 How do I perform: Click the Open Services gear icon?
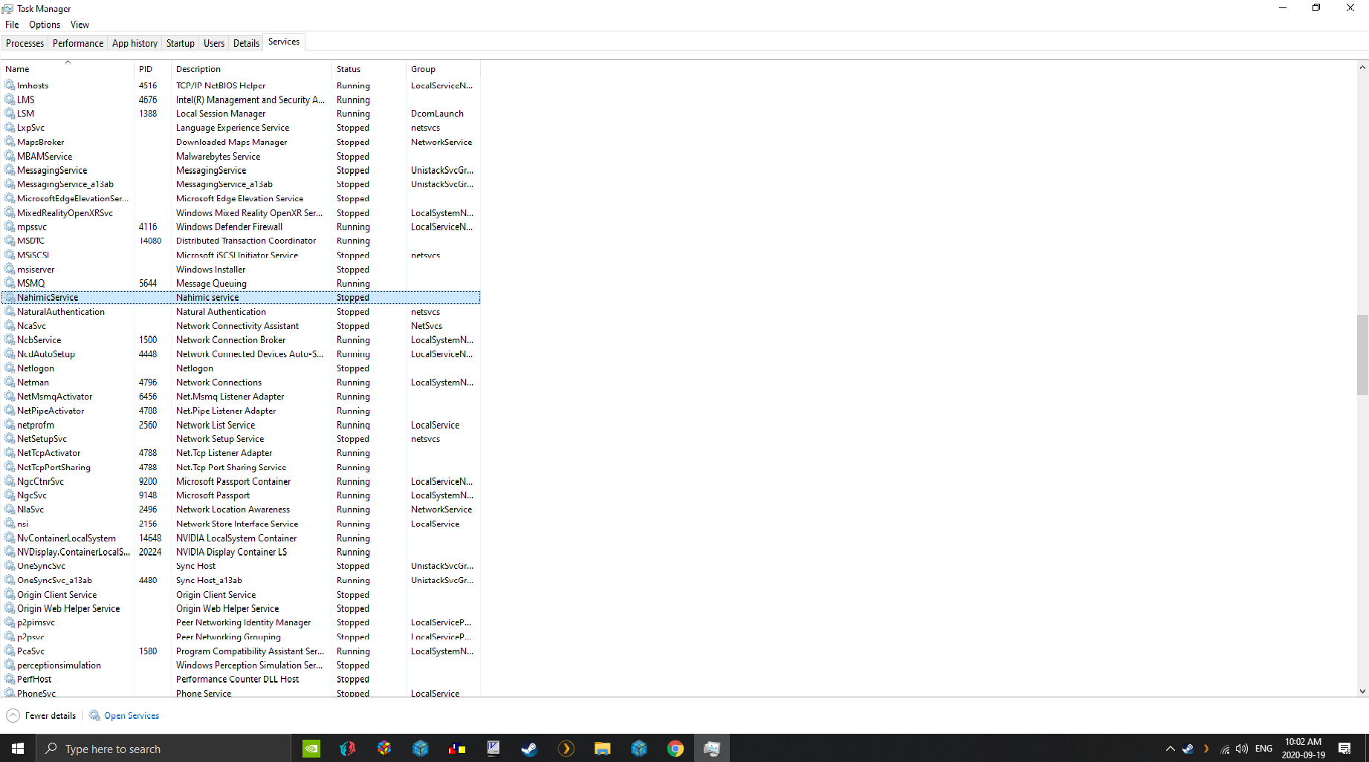pos(94,715)
